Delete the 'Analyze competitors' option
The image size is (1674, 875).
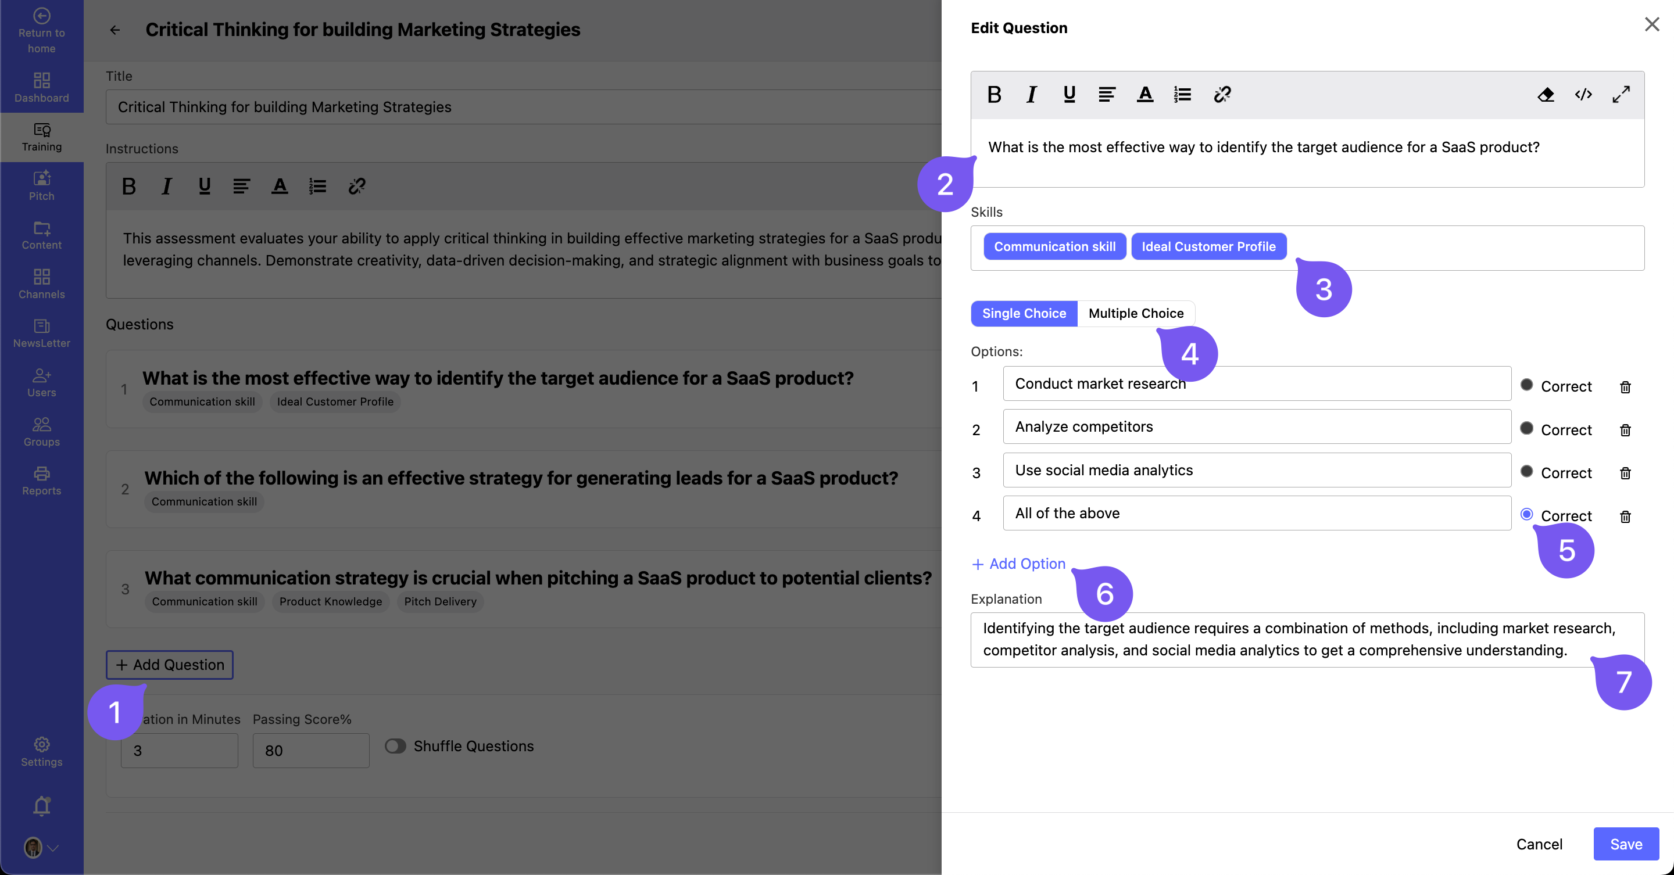[1625, 430]
